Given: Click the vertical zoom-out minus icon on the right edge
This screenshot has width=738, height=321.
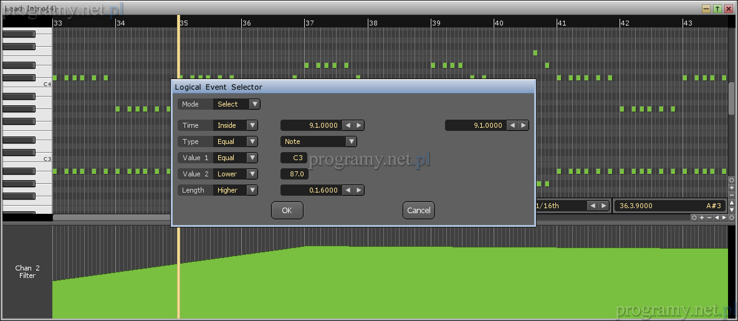Looking at the screenshot, I should coord(732,194).
